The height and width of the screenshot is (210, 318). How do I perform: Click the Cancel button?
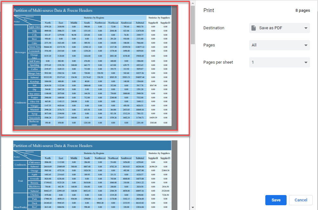coord(301,200)
